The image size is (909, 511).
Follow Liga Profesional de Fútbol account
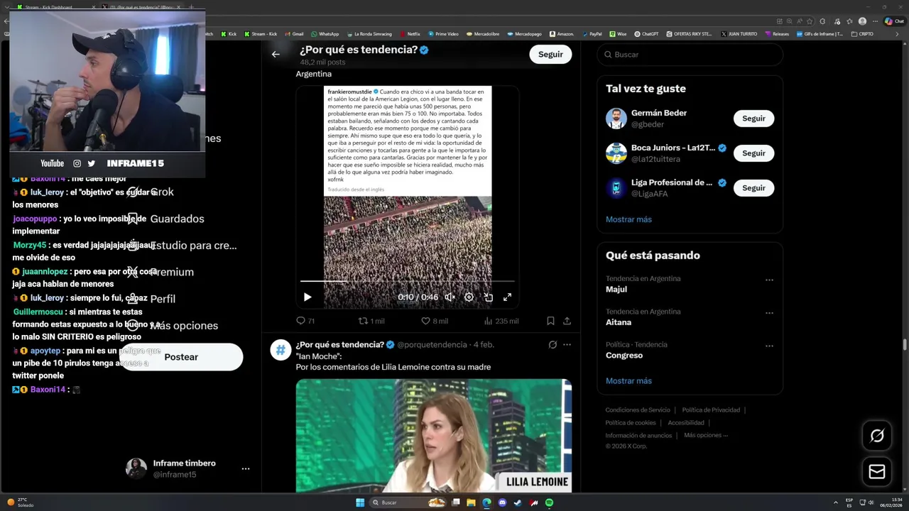click(x=753, y=188)
